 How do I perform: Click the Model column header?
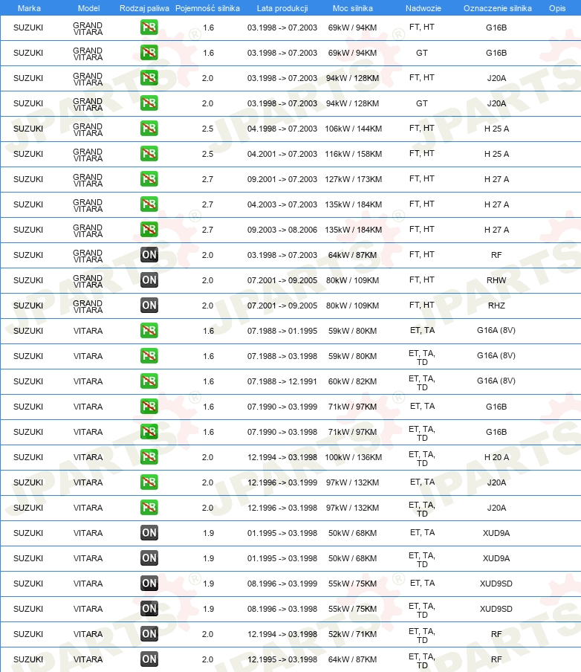[x=88, y=8]
